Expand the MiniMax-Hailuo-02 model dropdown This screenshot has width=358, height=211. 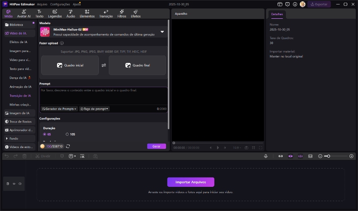coord(162,32)
